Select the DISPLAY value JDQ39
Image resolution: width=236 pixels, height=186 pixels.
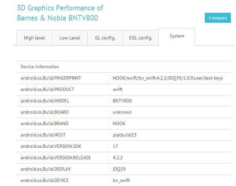(x=119, y=169)
